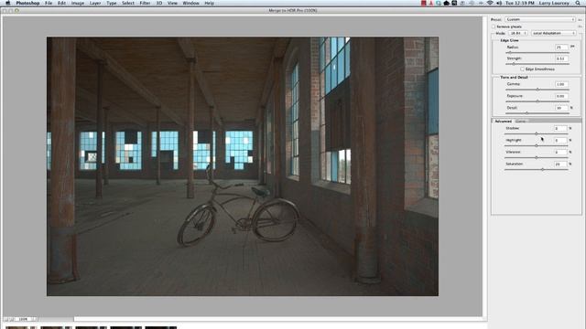The image size is (586, 329).
Task: Click the Saturation value field
Action: point(560,164)
